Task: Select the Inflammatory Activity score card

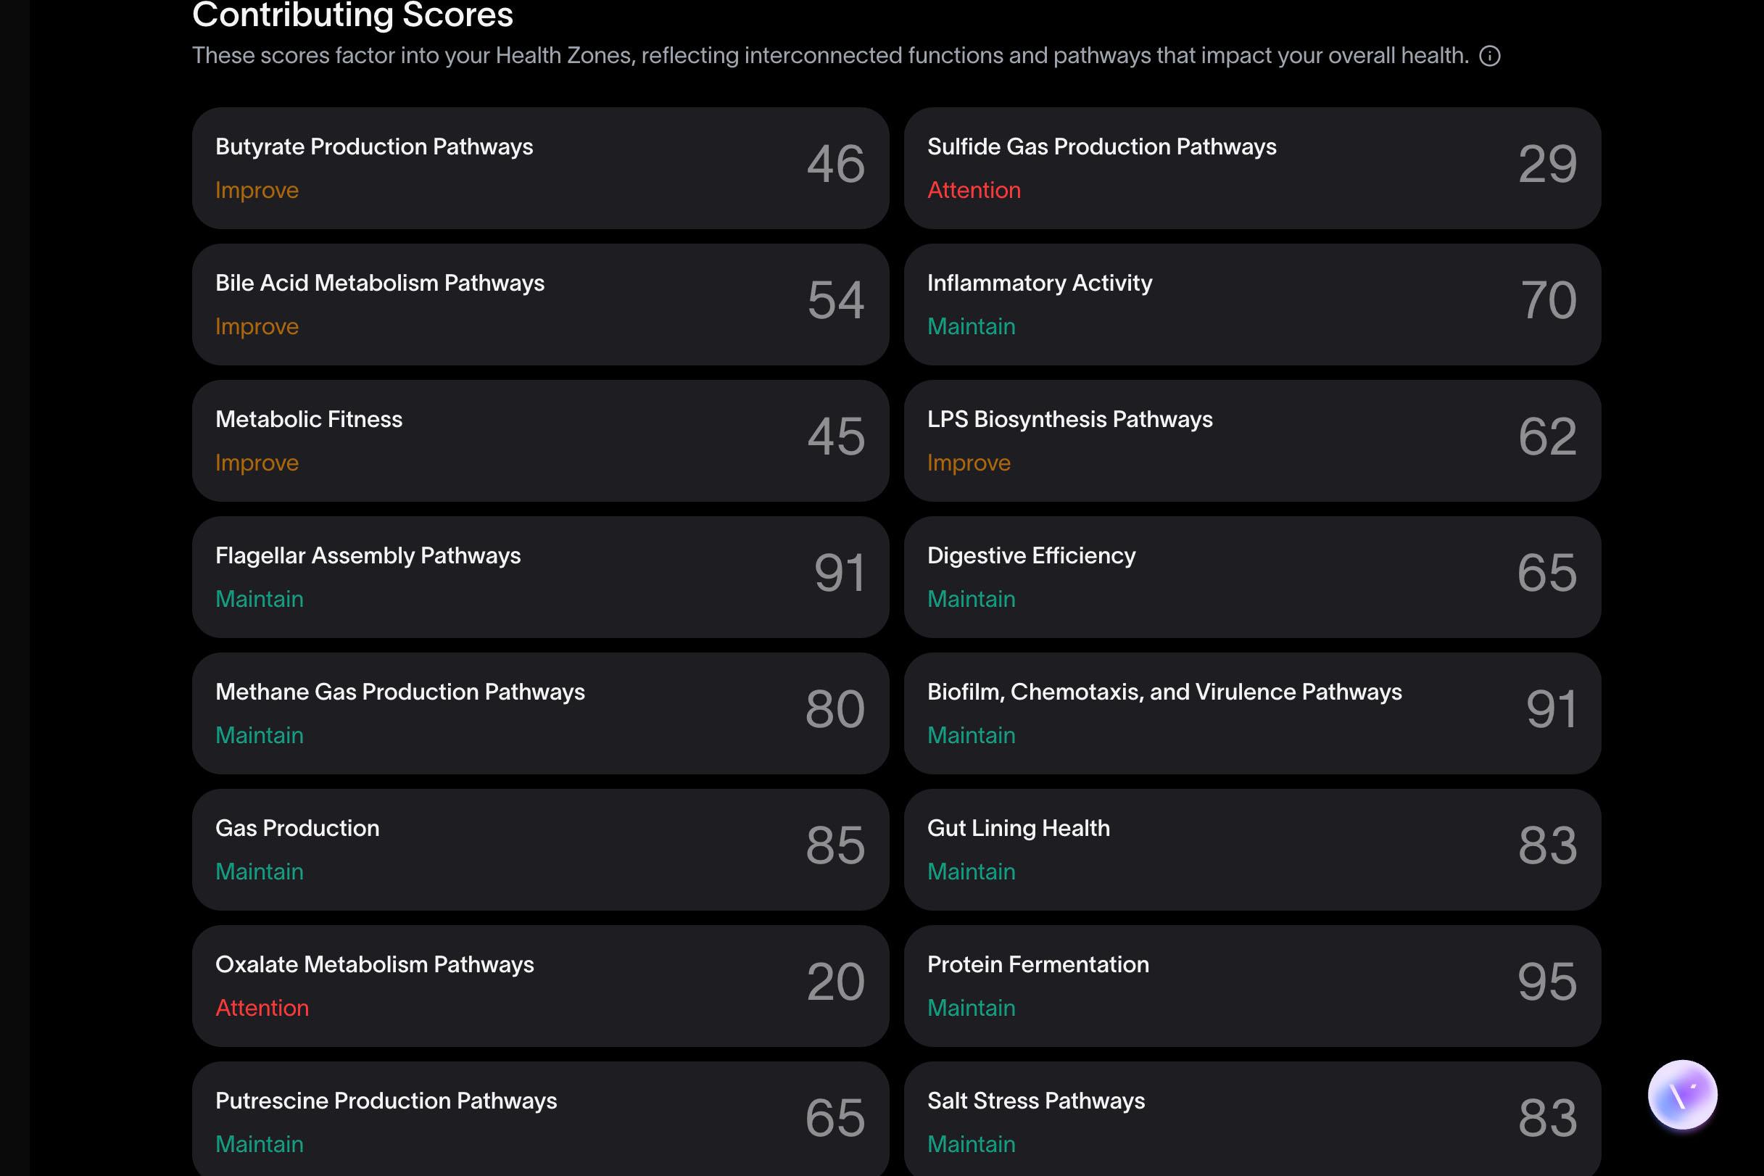Action: pos(1253,305)
